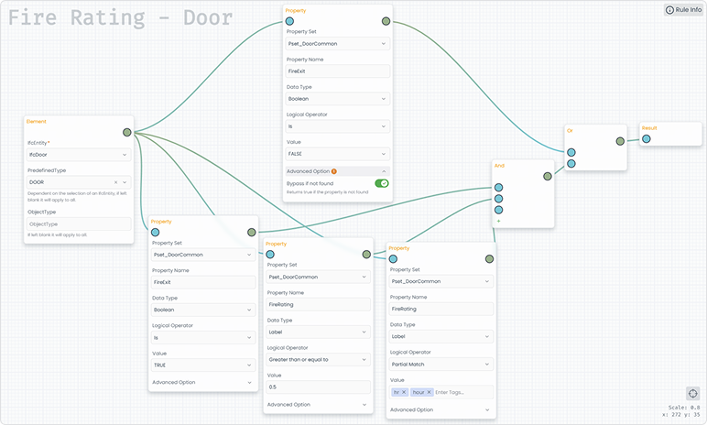This screenshot has width=707, height=425.
Task: Click the Result node's blue input port
Action: point(646,139)
